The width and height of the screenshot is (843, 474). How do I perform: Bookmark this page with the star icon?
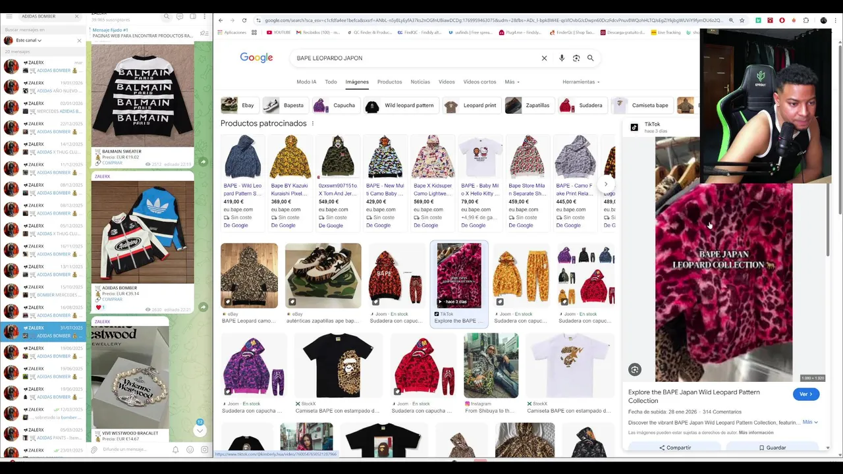[x=742, y=20]
